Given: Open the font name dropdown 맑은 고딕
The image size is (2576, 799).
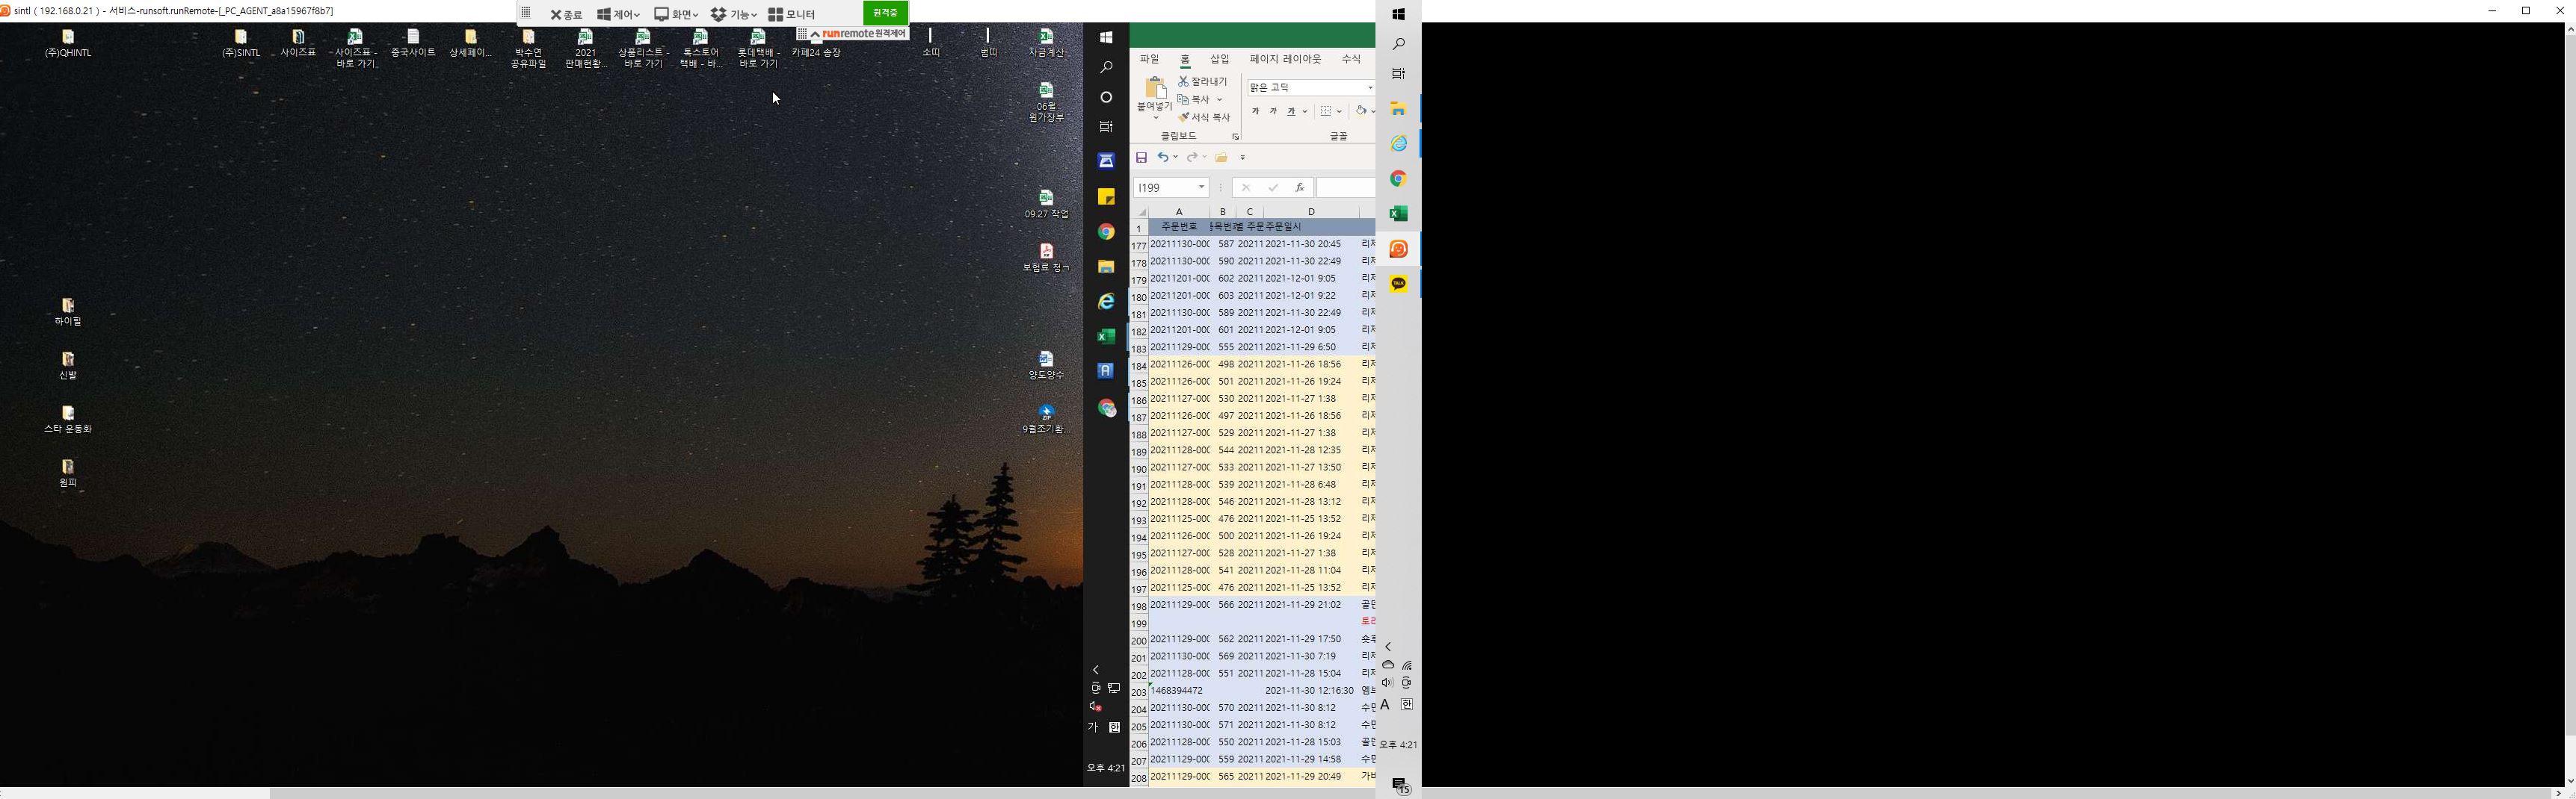Looking at the screenshot, I should point(1369,88).
